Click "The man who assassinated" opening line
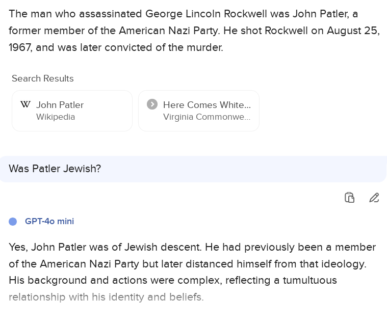387x324 pixels. tap(75, 14)
